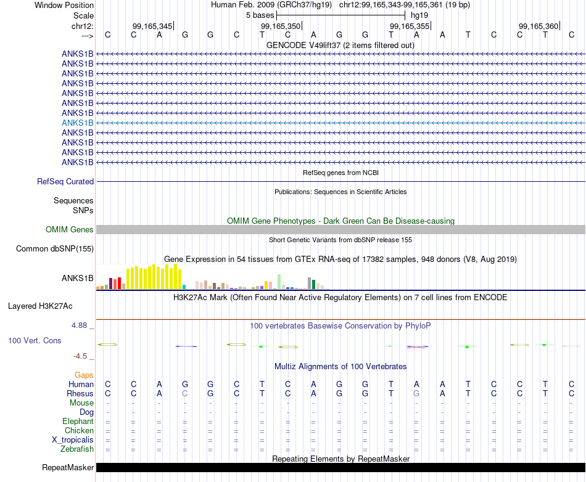
Task: Click the Rhesus species label
Action: (x=80, y=393)
